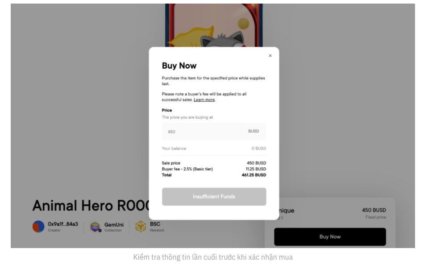The width and height of the screenshot is (432, 265).
Task: Click the GemUni collection logo icon
Action: coord(95,227)
